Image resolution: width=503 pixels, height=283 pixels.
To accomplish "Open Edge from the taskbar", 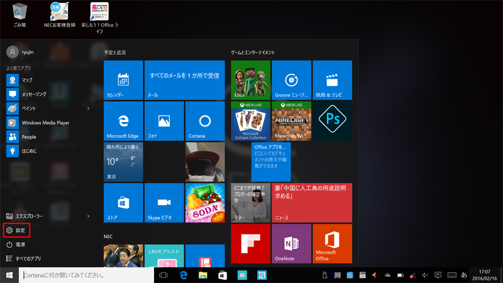I will [184, 275].
